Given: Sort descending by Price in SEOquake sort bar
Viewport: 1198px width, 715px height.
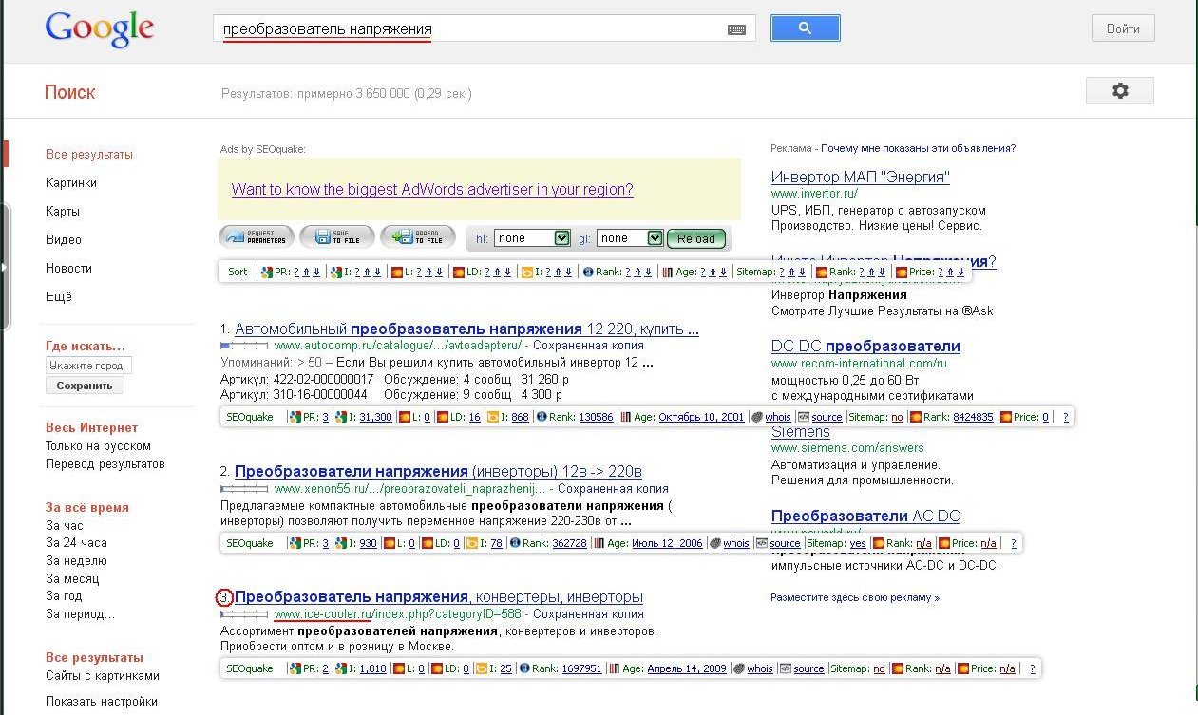Looking at the screenshot, I should click(x=961, y=272).
